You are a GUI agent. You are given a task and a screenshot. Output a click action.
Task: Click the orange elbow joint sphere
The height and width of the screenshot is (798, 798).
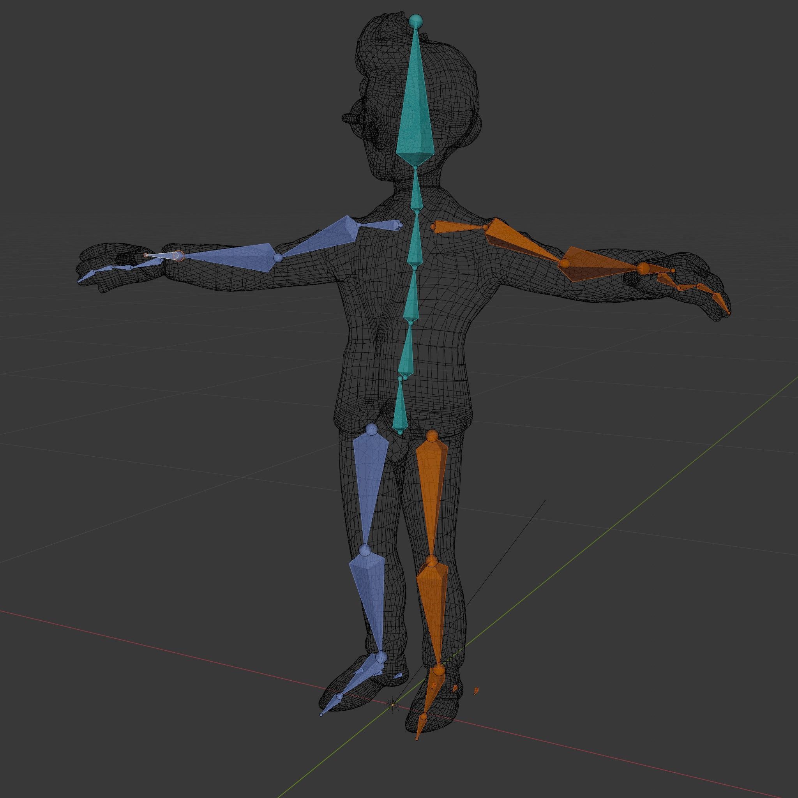point(564,263)
